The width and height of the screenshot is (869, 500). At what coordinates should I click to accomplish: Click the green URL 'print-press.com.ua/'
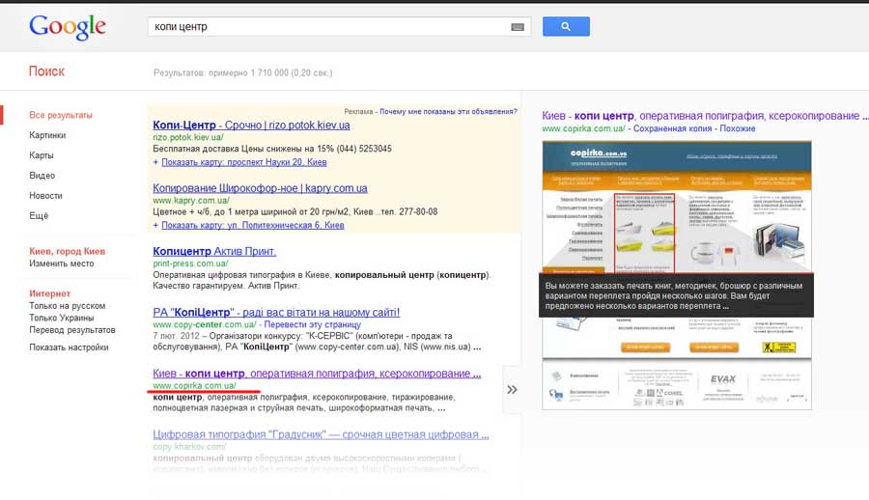tap(190, 264)
